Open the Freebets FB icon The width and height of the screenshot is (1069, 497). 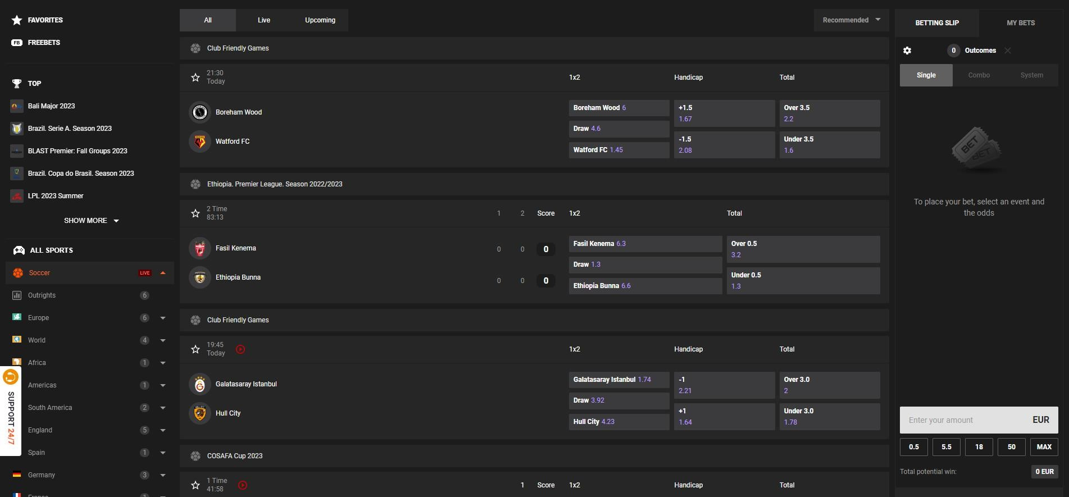(17, 43)
